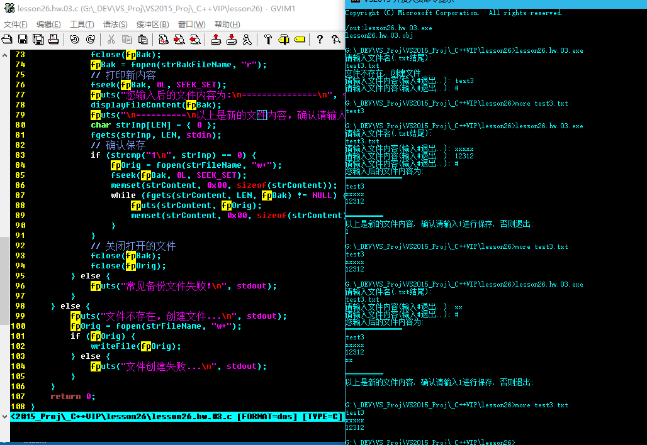The height and width of the screenshot is (445, 647).
Task: Click the Paste clipboard icon
Action: click(x=143, y=40)
